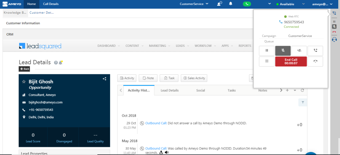Put the call on hold in the call panel
Viewport: 340px width, 155px height.
coord(267,51)
